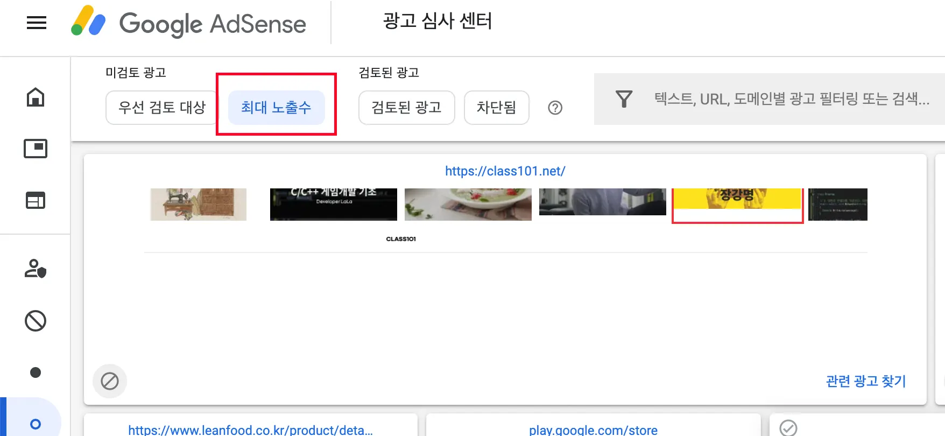Image resolution: width=945 pixels, height=436 pixels.
Task: Open Privacy and messaging sidebar icon
Action: tap(36, 269)
